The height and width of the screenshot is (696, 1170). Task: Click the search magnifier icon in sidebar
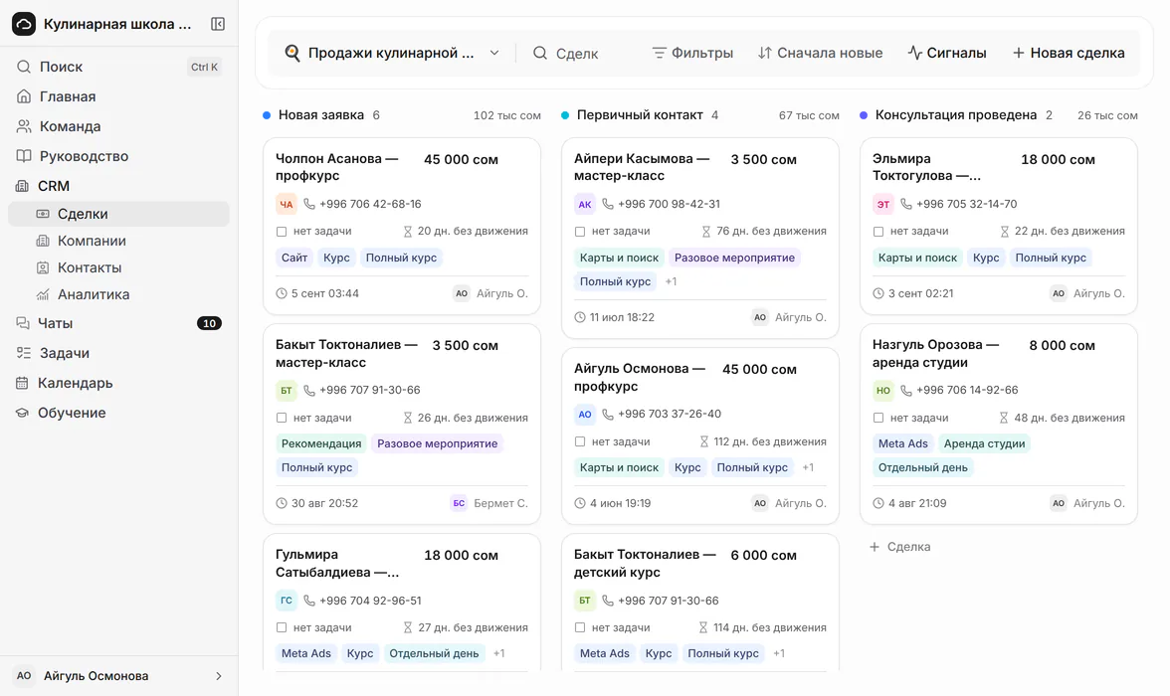click(x=24, y=67)
